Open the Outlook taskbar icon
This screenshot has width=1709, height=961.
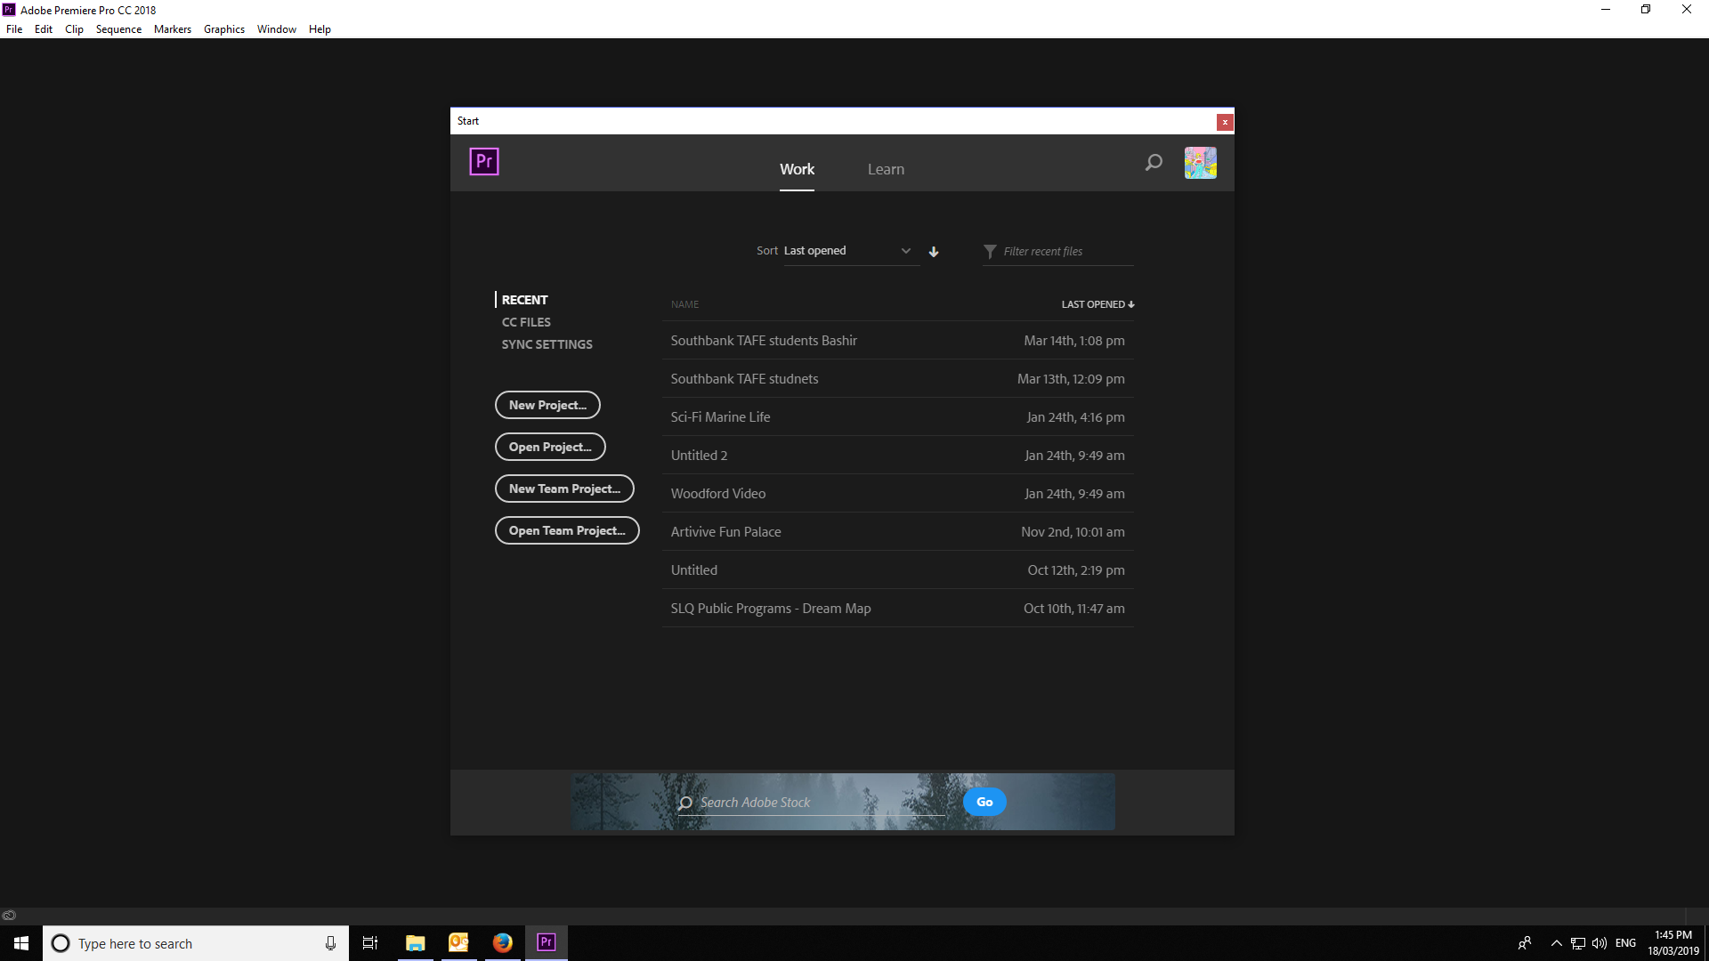458,943
